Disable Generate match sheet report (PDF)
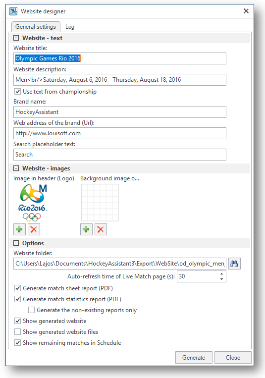The height and width of the screenshot is (378, 265). coord(17,288)
